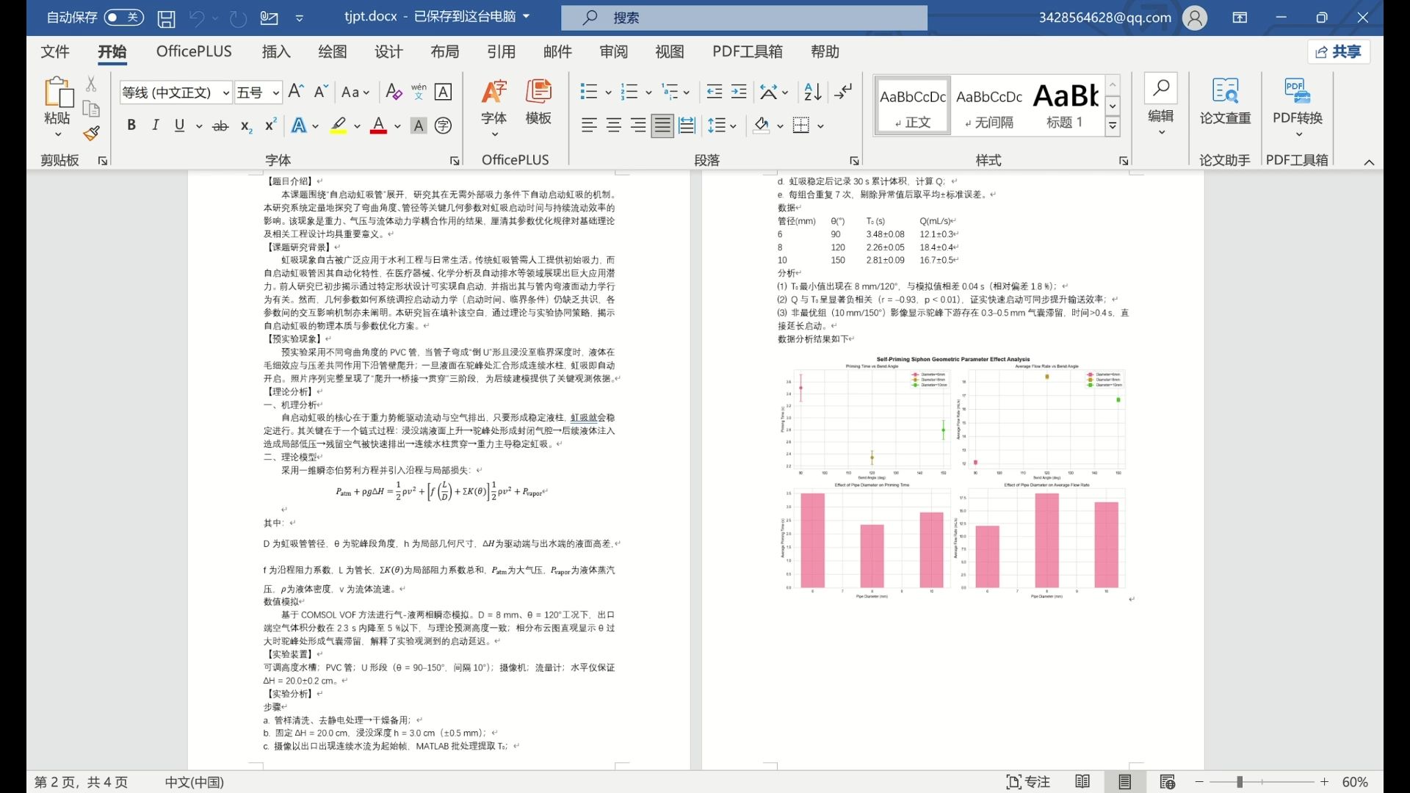Save the document with floppy disk icon
Image resolution: width=1410 pixels, height=793 pixels.
click(x=167, y=18)
